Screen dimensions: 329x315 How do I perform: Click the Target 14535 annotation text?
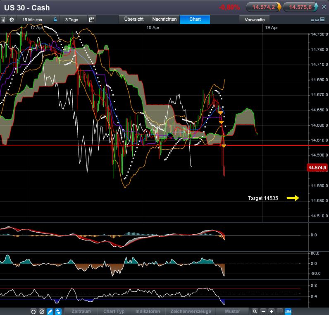tap(263, 198)
